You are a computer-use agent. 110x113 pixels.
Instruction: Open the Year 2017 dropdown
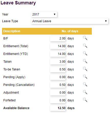pyautogui.click(x=44, y=14)
